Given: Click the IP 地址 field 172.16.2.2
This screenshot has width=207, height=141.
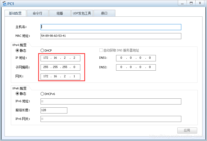Looking at the screenshot, I should point(60,58).
